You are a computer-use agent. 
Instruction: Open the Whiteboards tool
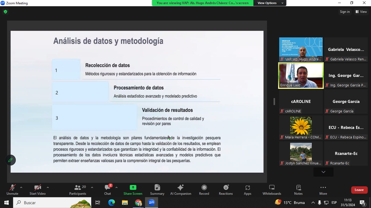(272, 190)
